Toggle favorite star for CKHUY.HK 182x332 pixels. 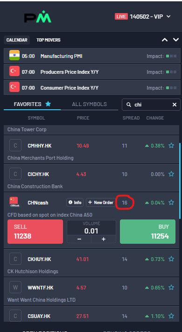(x=171, y=259)
